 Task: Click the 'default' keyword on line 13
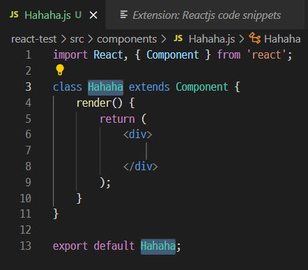[114, 246]
